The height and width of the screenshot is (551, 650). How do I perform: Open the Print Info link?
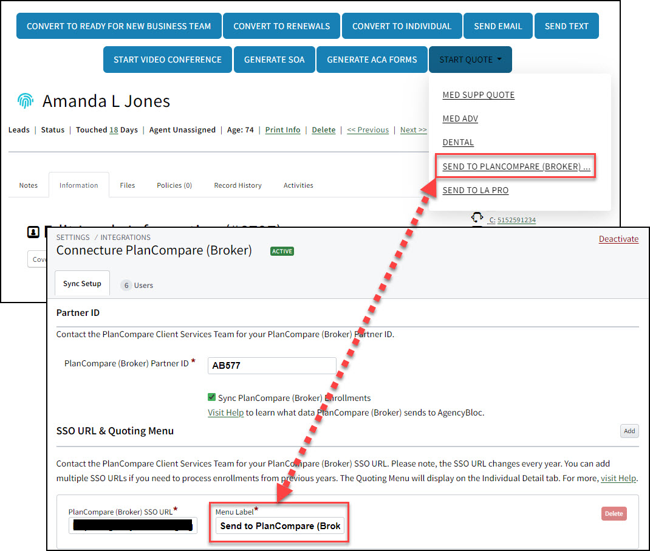282,130
